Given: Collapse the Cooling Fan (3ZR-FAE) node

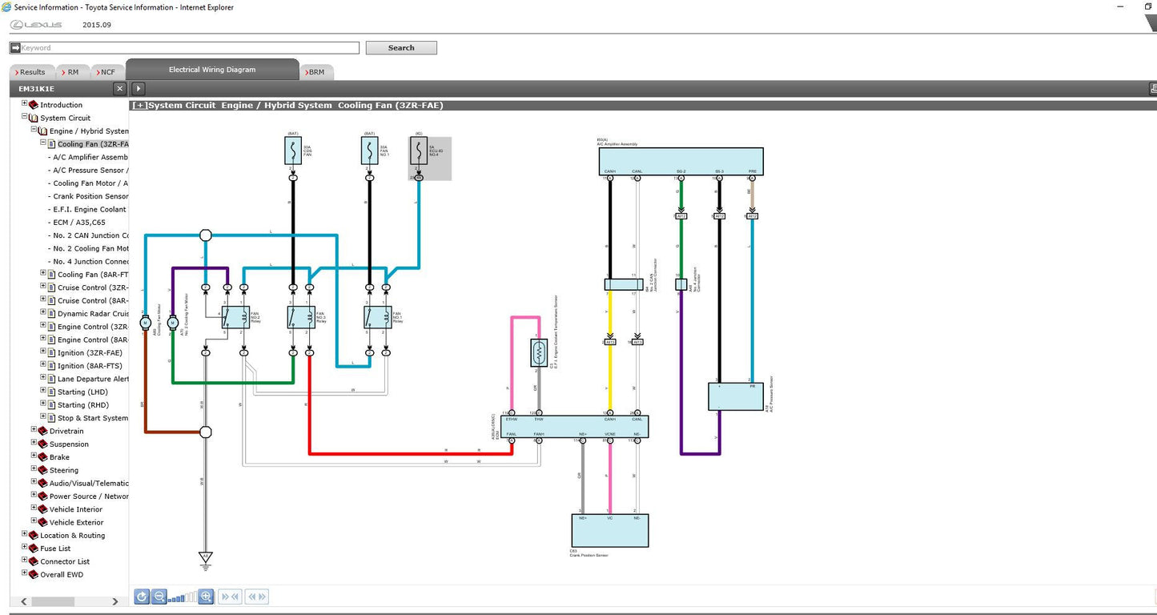Looking at the screenshot, I should (43, 144).
